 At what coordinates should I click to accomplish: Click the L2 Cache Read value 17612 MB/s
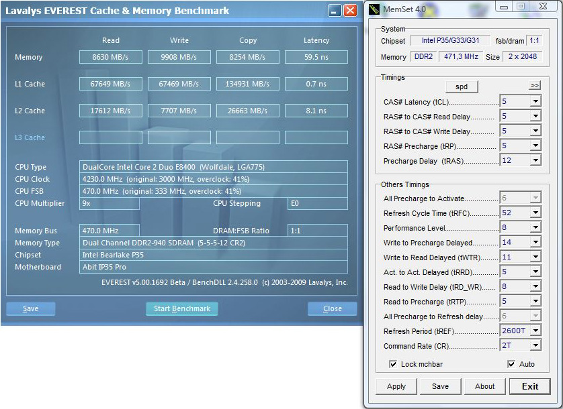[x=111, y=111]
